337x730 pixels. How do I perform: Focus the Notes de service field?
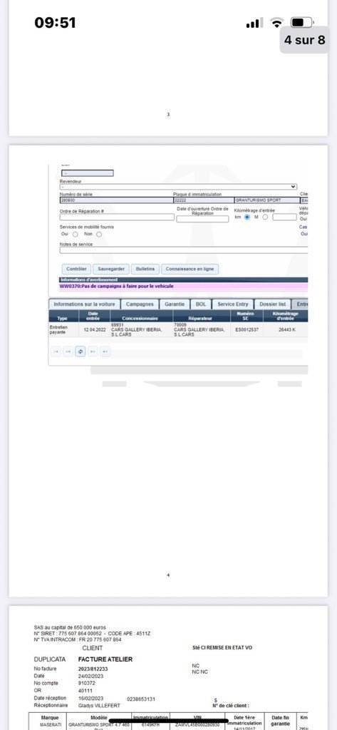click(x=184, y=250)
